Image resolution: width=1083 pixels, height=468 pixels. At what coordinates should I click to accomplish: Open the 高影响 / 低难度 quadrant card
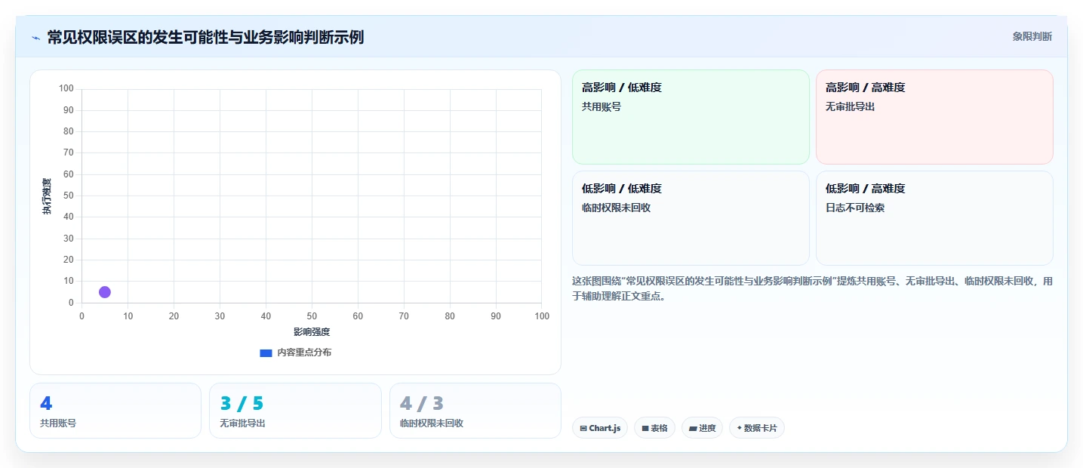[691, 117]
